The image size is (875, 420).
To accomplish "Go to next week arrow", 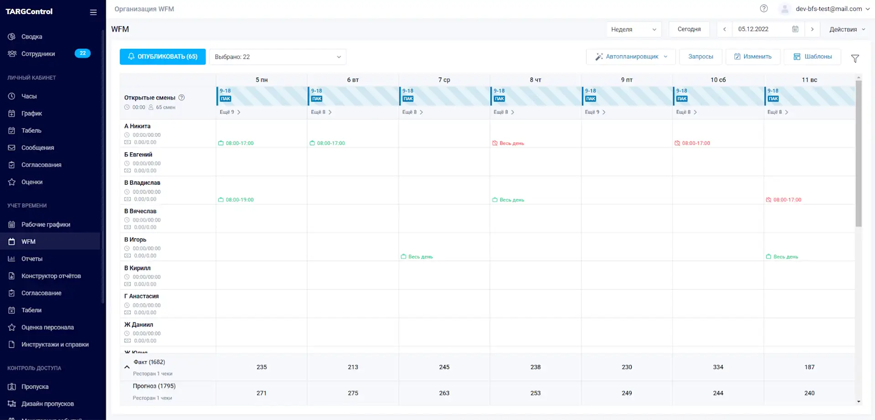I will click(812, 29).
